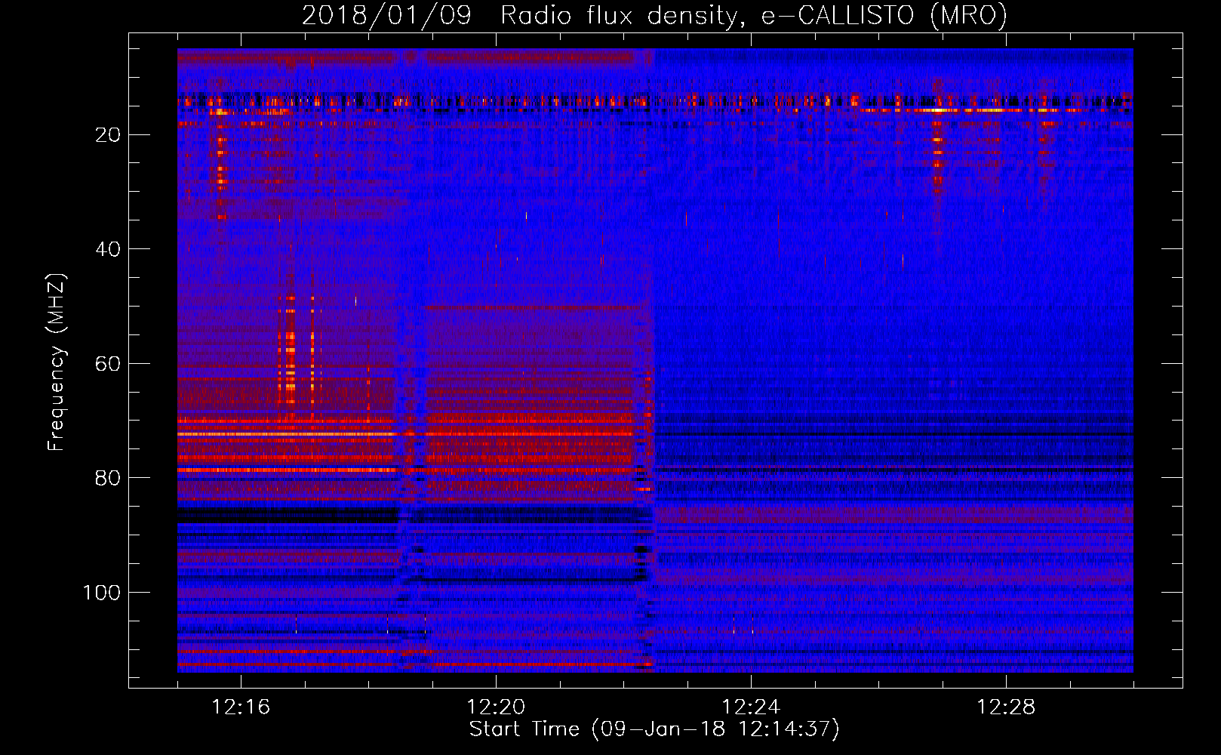The image size is (1221, 755).
Task: Click the 'Start Time (09-Jan-18 12:14:37)' label
Action: 654,729
